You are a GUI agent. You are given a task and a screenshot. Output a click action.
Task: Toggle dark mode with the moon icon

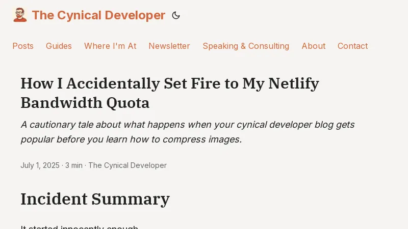click(176, 15)
